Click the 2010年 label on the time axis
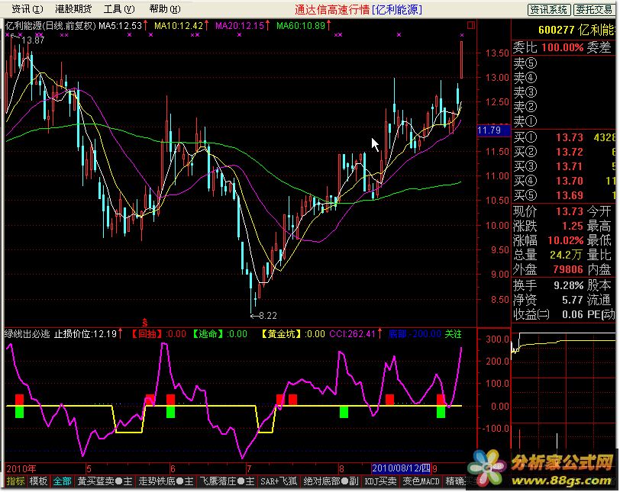Image resolution: width=620 pixels, height=492 pixels. 21,468
